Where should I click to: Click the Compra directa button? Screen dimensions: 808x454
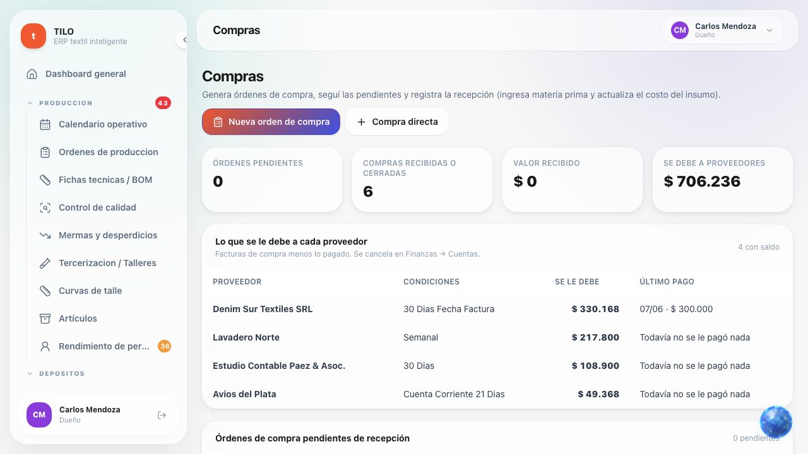point(397,122)
